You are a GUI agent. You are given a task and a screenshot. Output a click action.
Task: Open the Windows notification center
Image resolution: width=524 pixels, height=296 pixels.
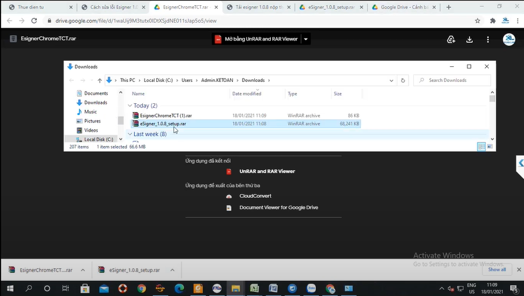click(x=514, y=288)
